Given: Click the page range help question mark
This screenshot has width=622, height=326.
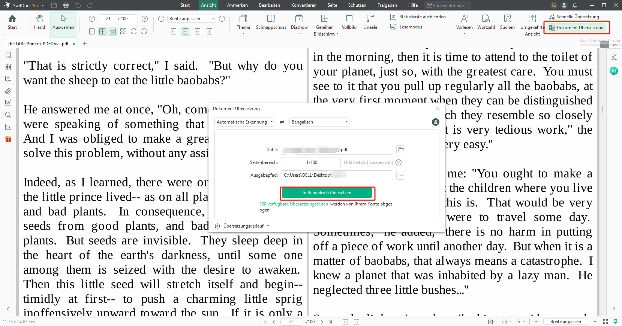Looking at the screenshot, I should [399, 162].
